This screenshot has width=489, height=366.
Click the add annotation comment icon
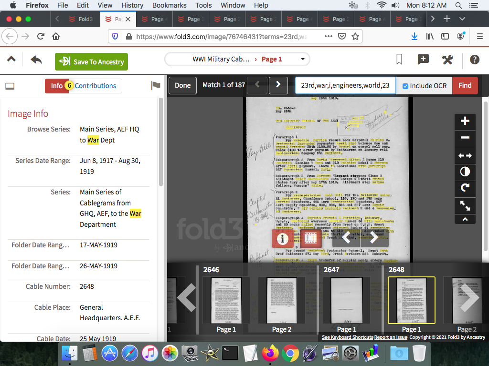(423, 60)
